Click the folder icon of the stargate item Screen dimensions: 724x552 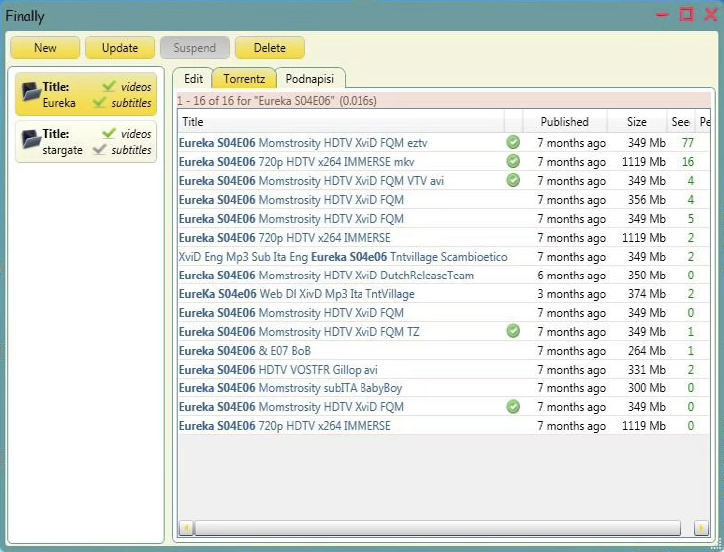point(31,139)
